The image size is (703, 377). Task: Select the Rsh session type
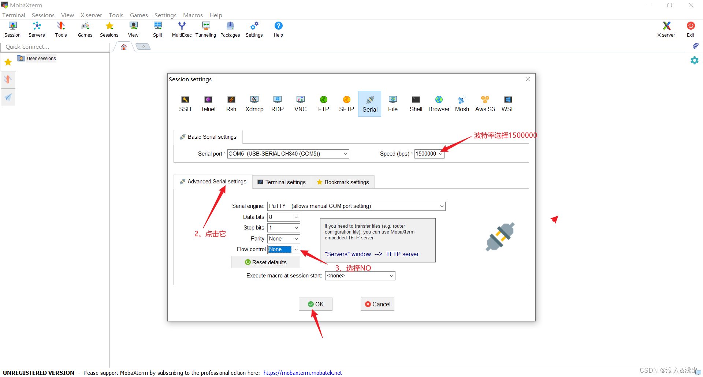[231, 104]
